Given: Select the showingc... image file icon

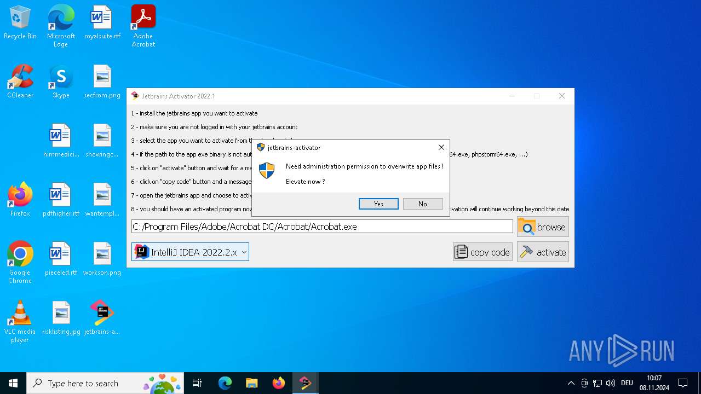Looking at the screenshot, I should click(102, 141).
